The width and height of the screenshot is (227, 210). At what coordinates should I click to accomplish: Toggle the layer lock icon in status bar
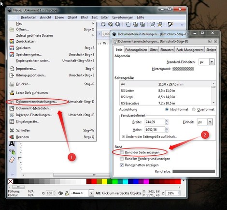point(67,193)
